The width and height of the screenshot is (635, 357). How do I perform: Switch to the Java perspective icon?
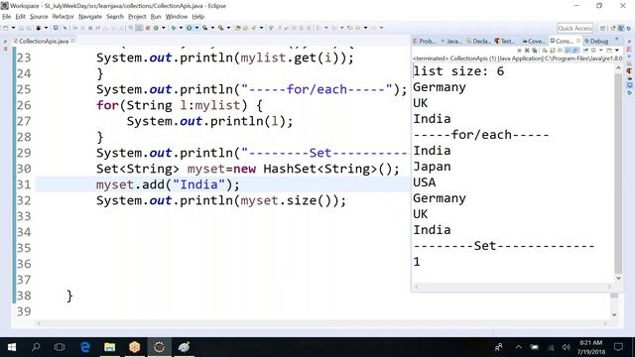coord(613,28)
